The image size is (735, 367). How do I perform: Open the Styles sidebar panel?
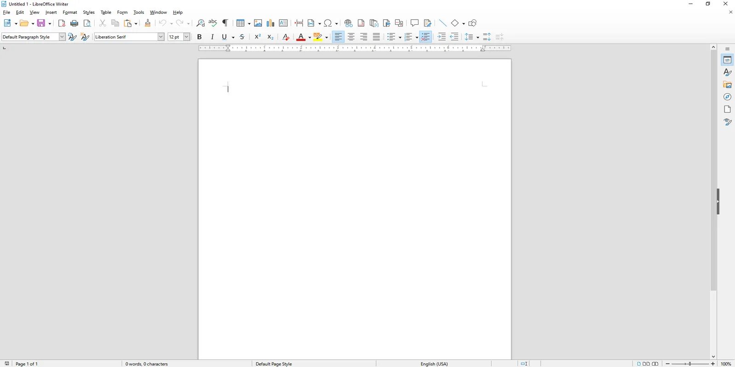pos(727,72)
